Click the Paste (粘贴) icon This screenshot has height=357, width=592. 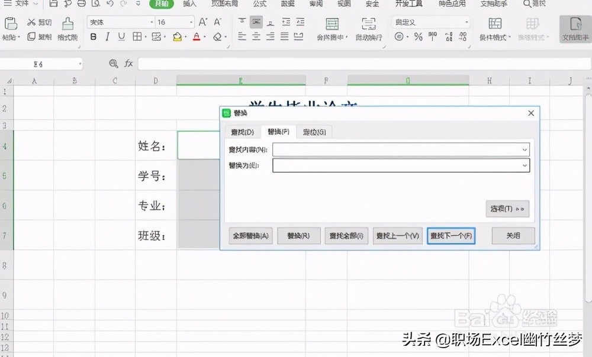coord(11,25)
